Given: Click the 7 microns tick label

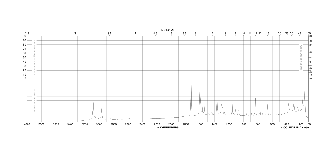Looking at the screenshot, I should pyautogui.click(x=213, y=34).
